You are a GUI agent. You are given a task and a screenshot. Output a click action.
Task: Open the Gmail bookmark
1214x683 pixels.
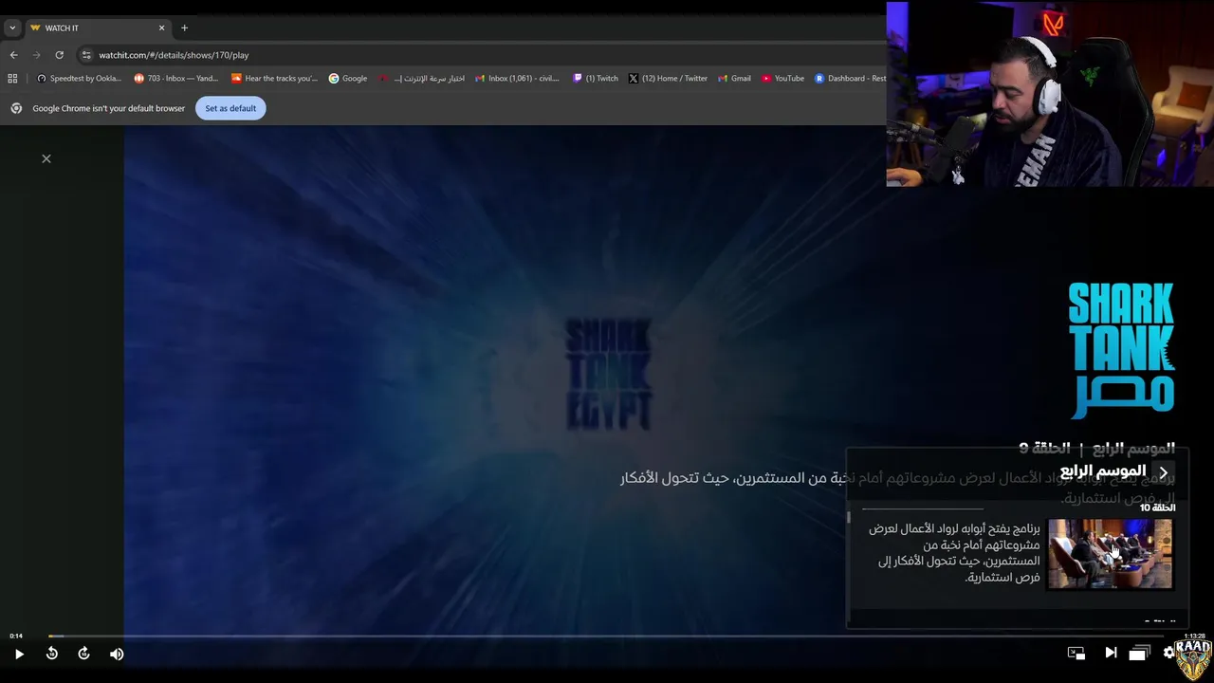tap(734, 79)
